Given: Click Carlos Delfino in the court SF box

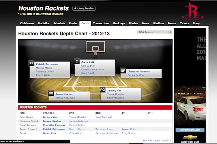Looking at the screenshot, I should click(135, 75).
